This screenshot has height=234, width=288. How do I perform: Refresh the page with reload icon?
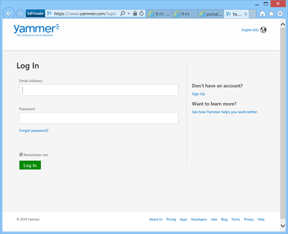142,13
